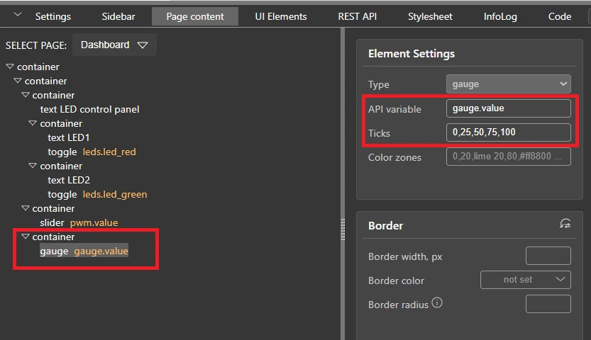The height and width of the screenshot is (340, 591).
Task: Open the REST API tab
Action: [x=358, y=16]
